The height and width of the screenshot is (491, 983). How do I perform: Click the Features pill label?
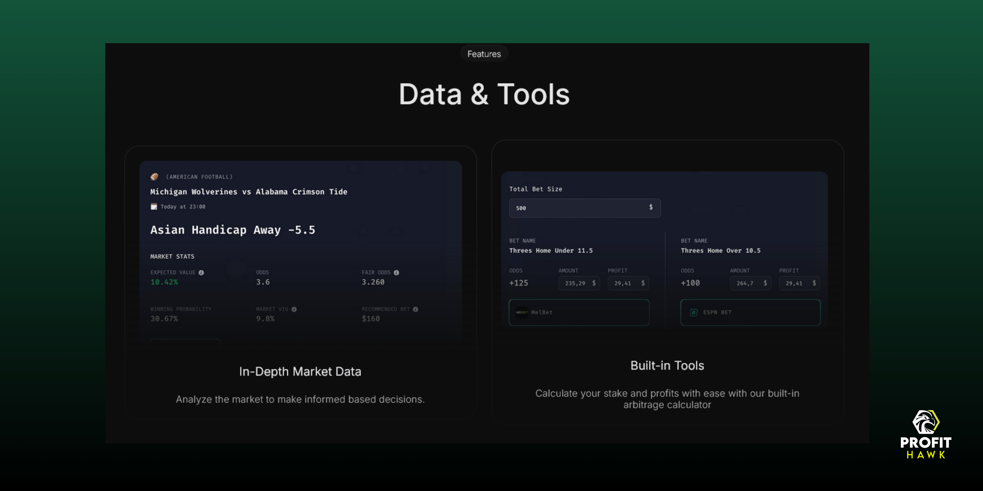click(484, 54)
